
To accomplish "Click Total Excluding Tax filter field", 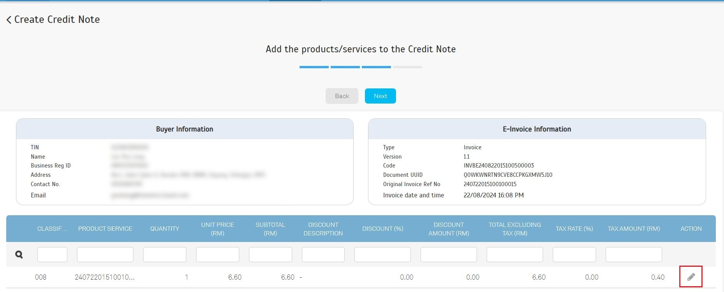I will pyautogui.click(x=515, y=255).
